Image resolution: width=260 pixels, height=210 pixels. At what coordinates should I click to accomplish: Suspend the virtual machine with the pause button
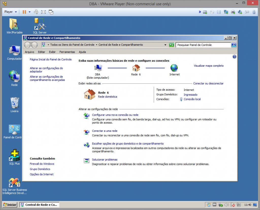coord(24,12)
